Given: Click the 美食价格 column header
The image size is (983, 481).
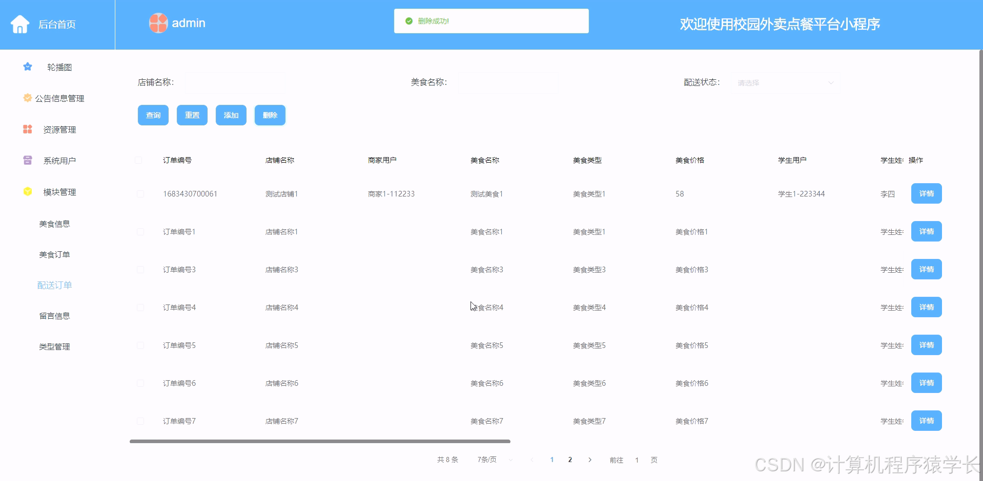Looking at the screenshot, I should coord(690,160).
